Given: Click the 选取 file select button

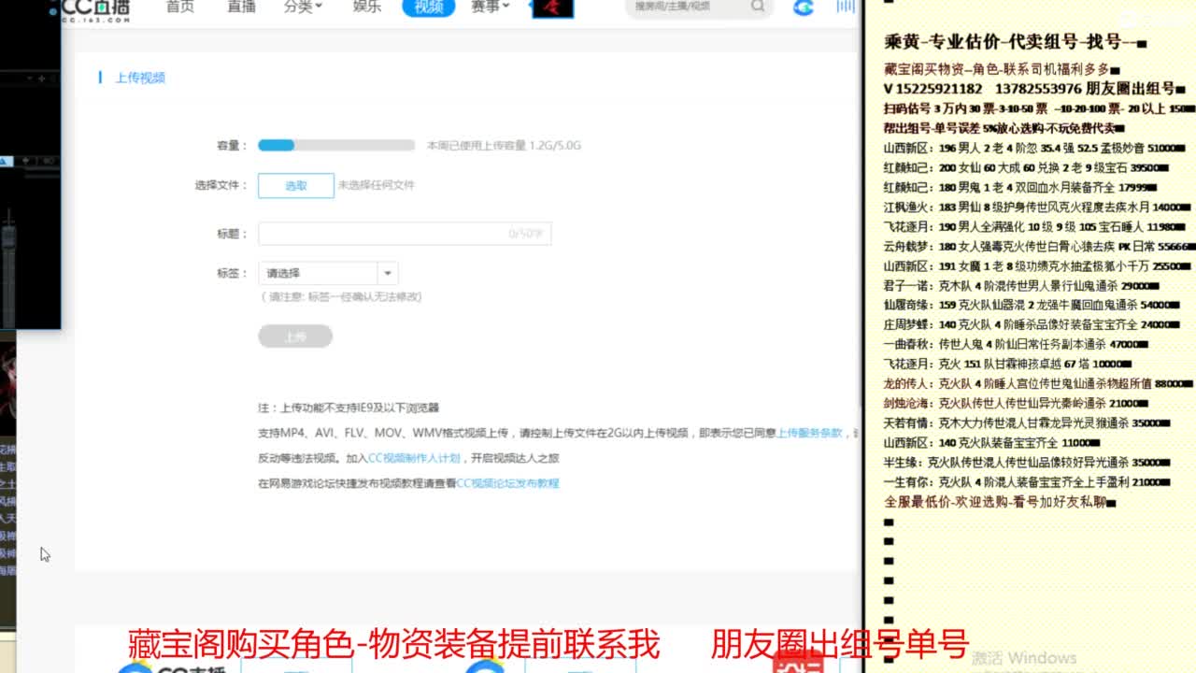Looking at the screenshot, I should [296, 185].
